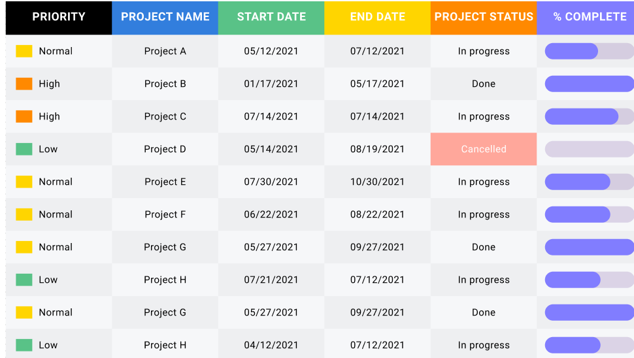Select the PROJECT NAME column header
Screen dimensions: 634x358
(165, 18)
